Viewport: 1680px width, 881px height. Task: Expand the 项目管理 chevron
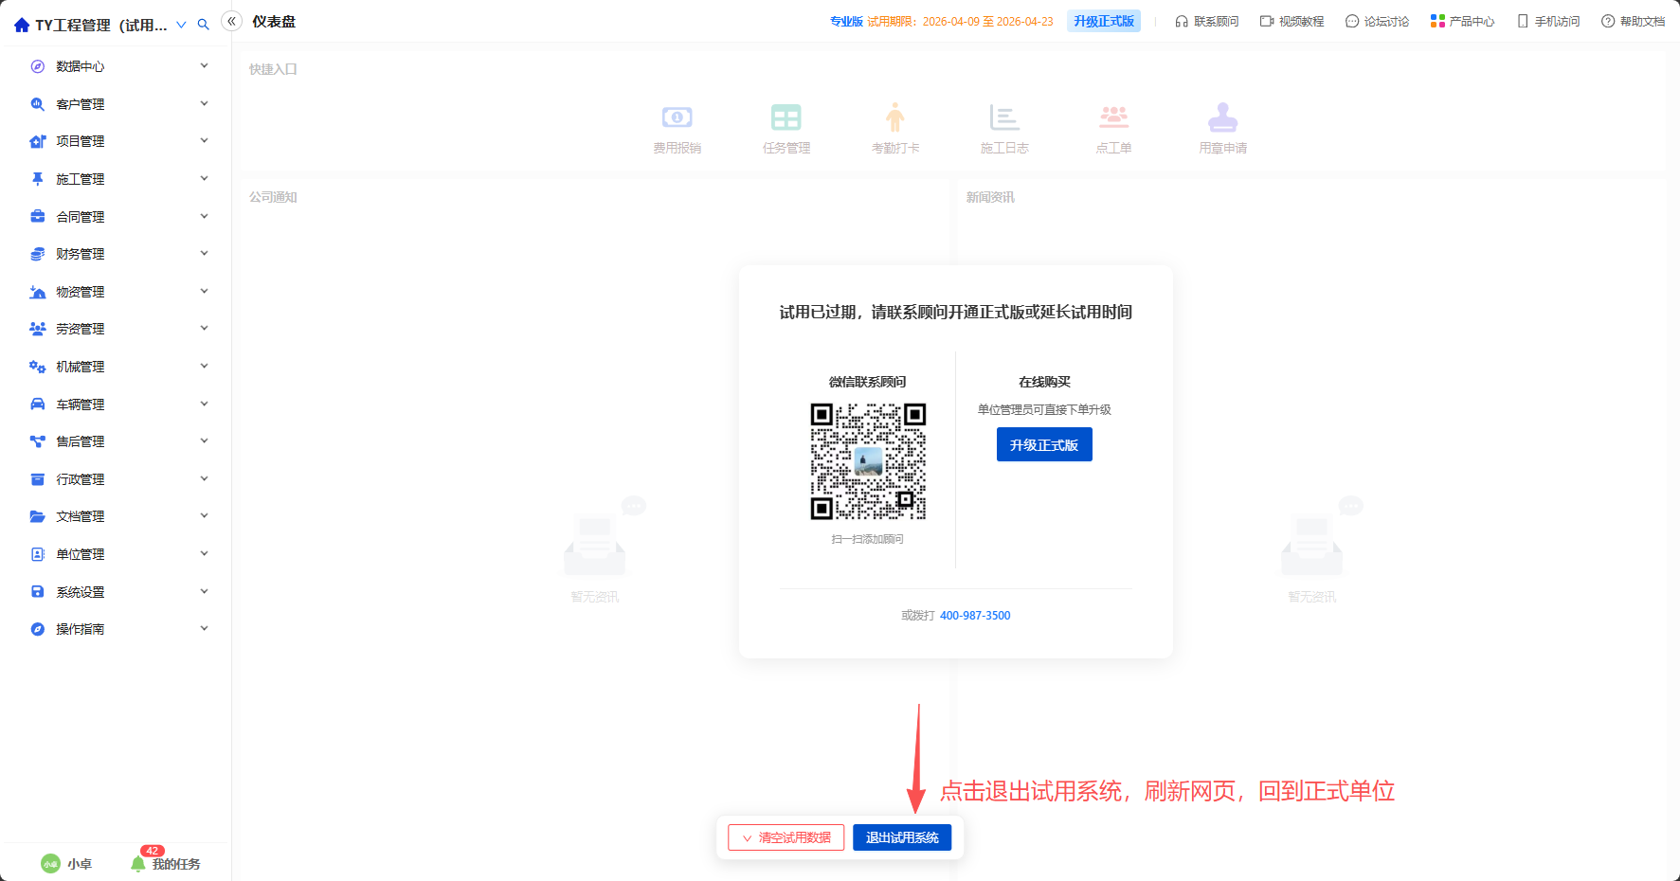point(204,141)
